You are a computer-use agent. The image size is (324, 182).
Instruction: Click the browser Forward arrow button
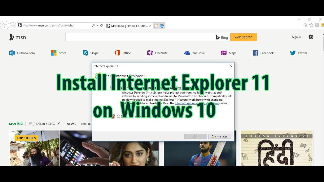[x=13, y=25]
